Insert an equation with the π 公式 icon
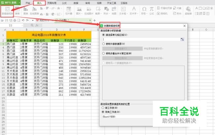This screenshot has height=135, width=215. [x=151, y=9]
